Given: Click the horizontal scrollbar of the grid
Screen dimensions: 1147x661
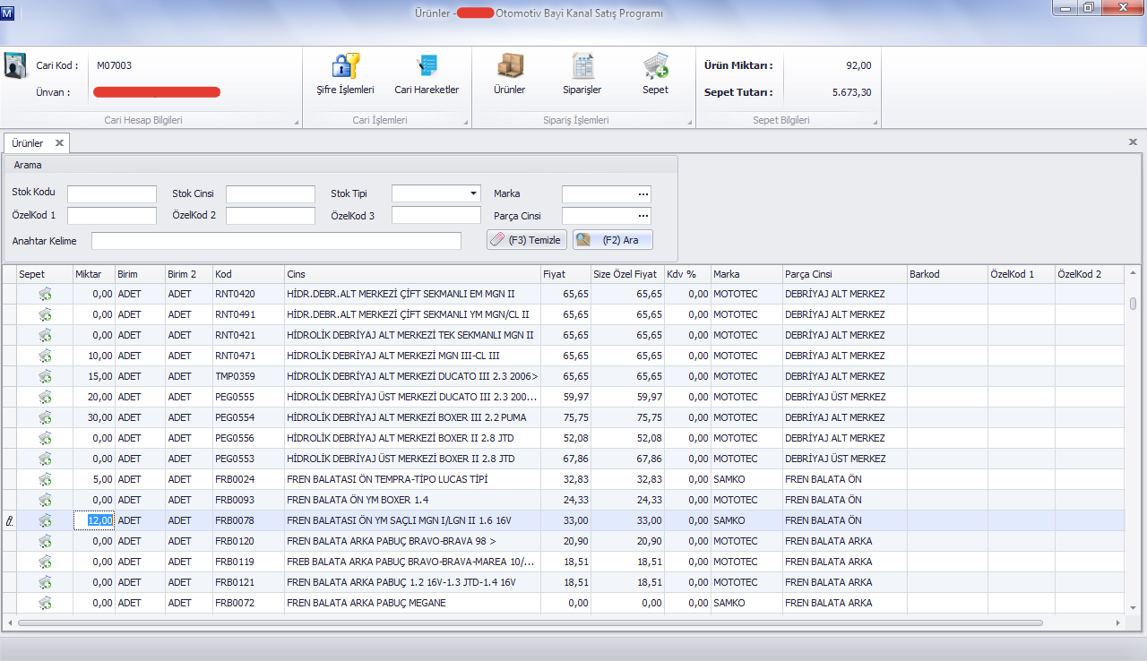Looking at the screenshot, I should tap(529, 622).
